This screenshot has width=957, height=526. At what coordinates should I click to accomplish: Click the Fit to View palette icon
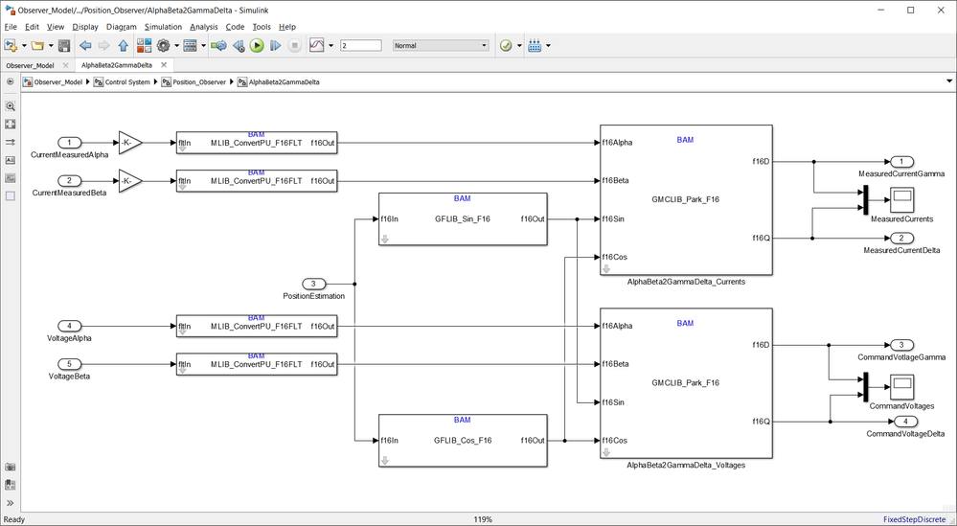tap(11, 124)
